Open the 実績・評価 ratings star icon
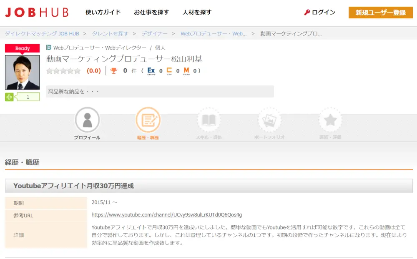The width and height of the screenshot is (417, 259). 330,120
